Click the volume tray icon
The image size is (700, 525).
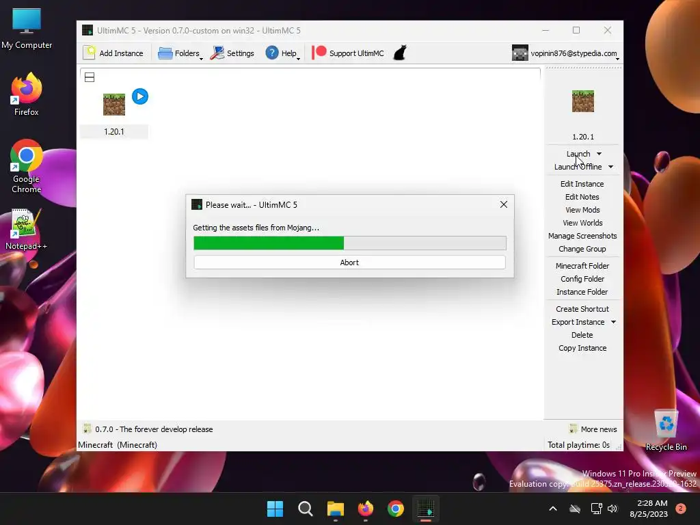tap(612, 509)
